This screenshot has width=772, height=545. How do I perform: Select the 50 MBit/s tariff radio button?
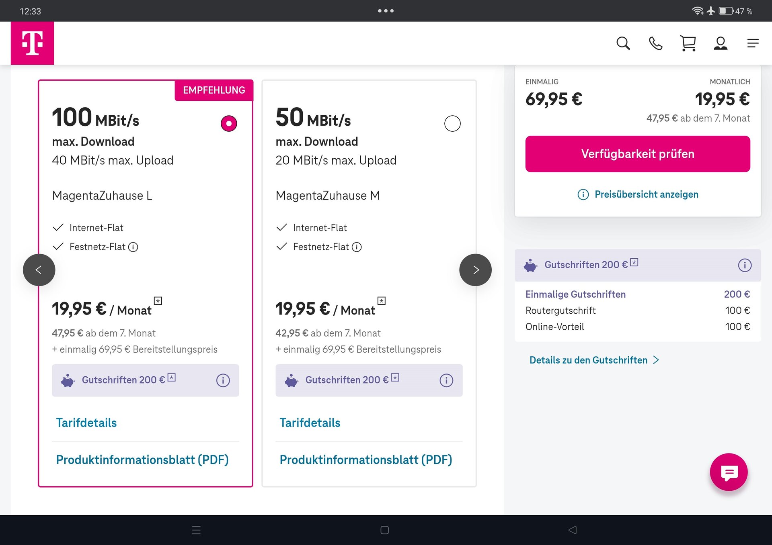452,123
